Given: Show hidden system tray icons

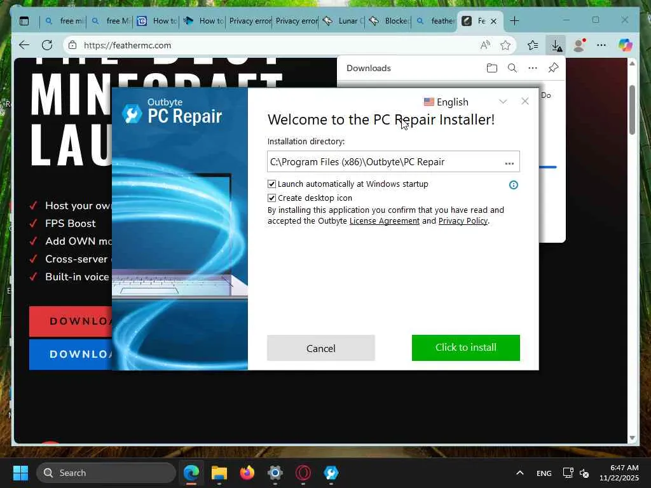Looking at the screenshot, I should tap(520, 473).
